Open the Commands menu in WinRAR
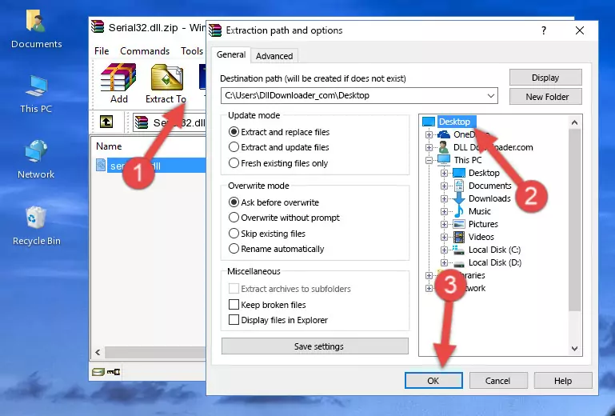The width and height of the screenshot is (615, 416). (x=145, y=51)
